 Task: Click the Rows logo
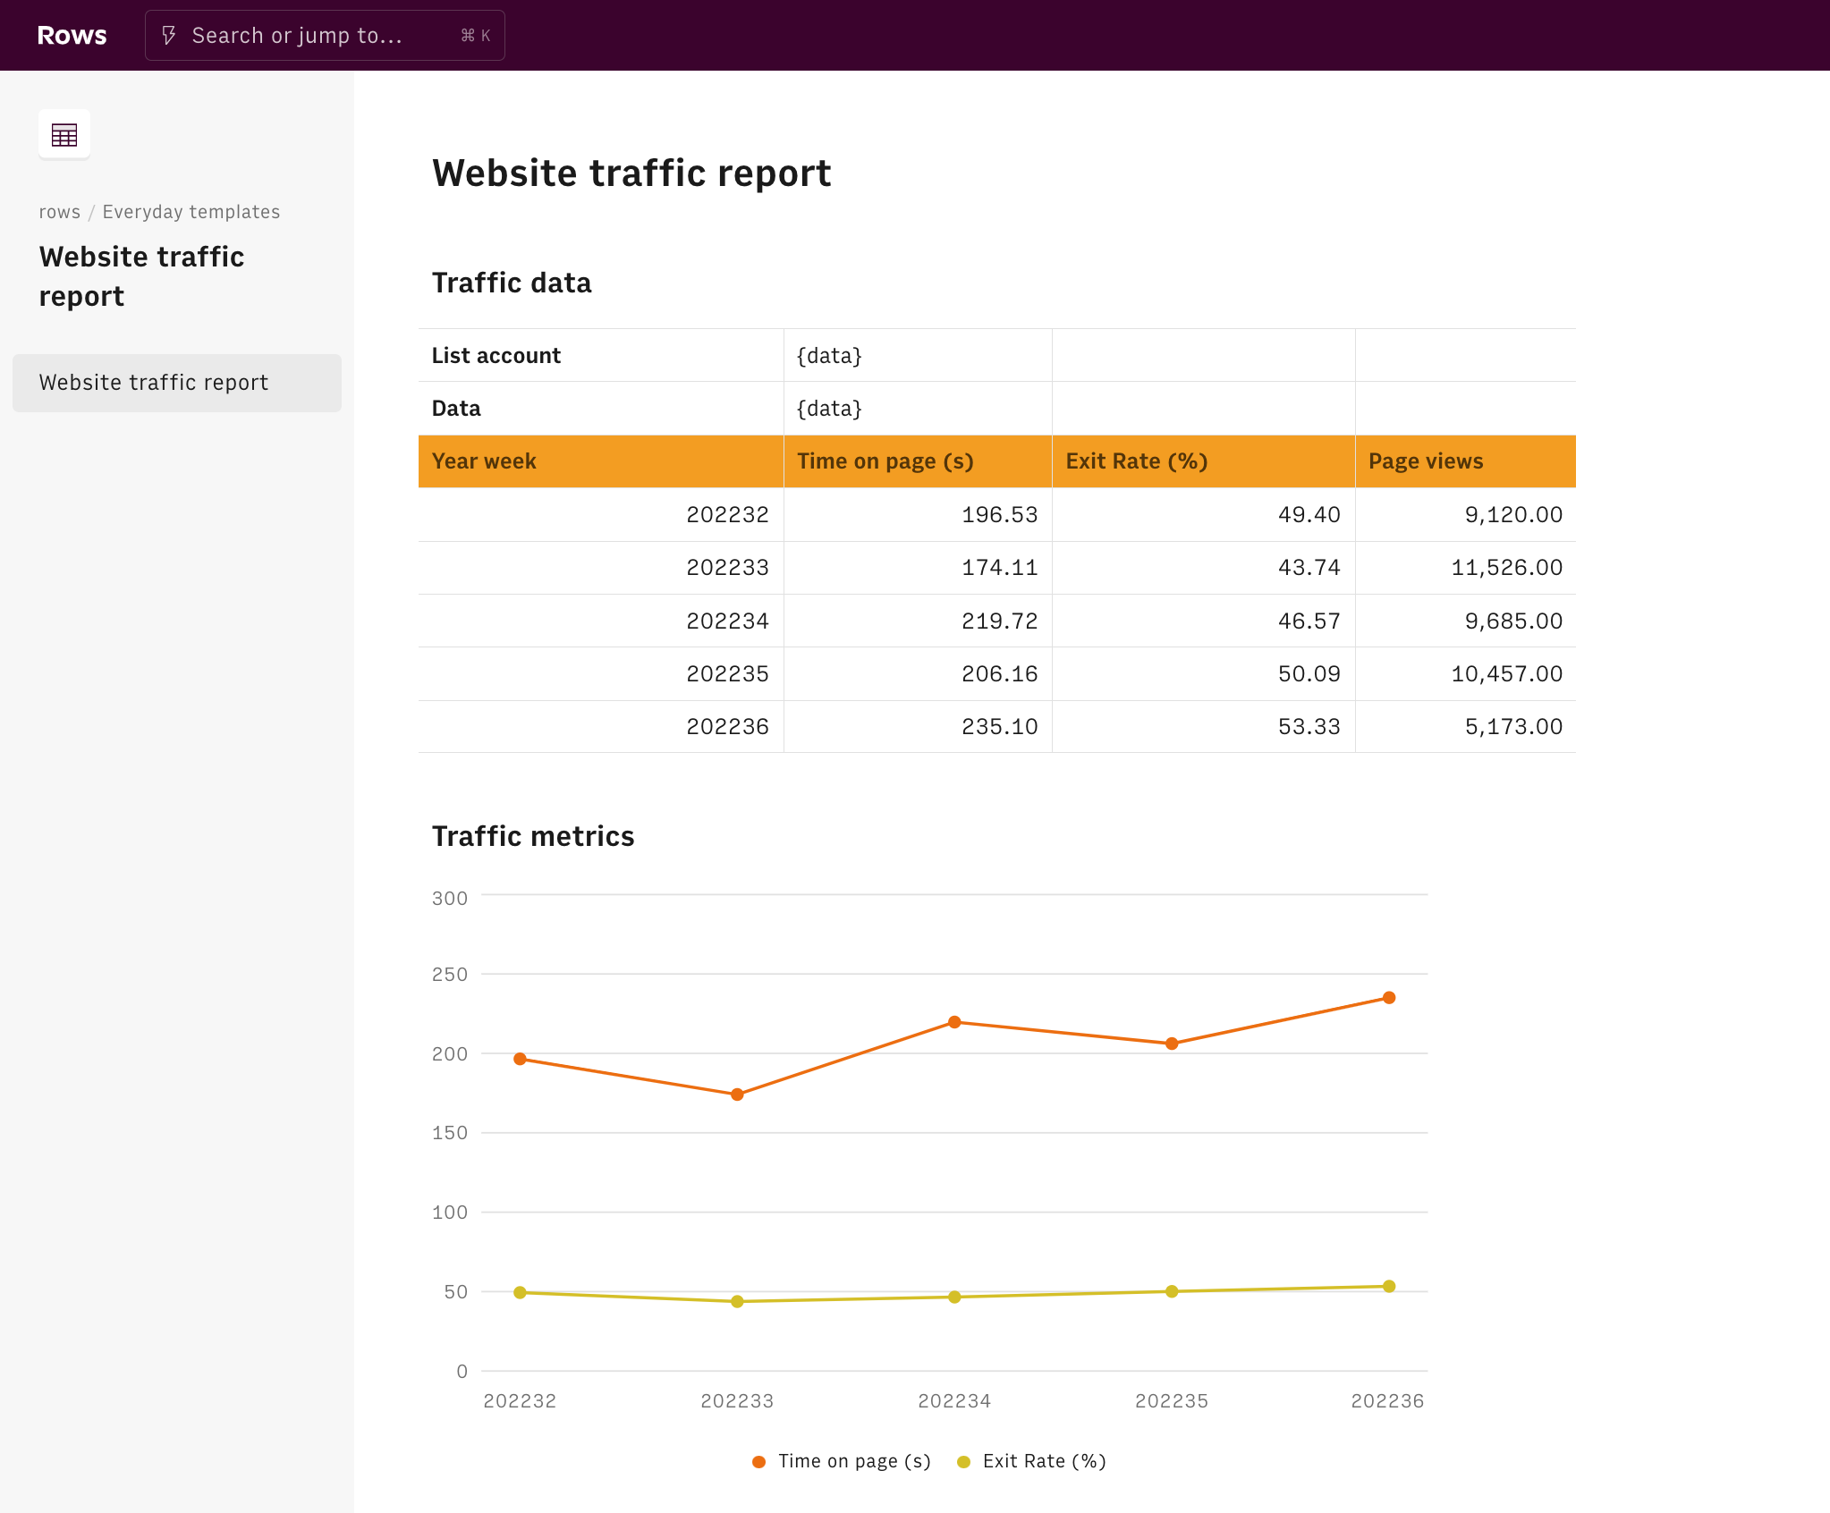(72, 36)
